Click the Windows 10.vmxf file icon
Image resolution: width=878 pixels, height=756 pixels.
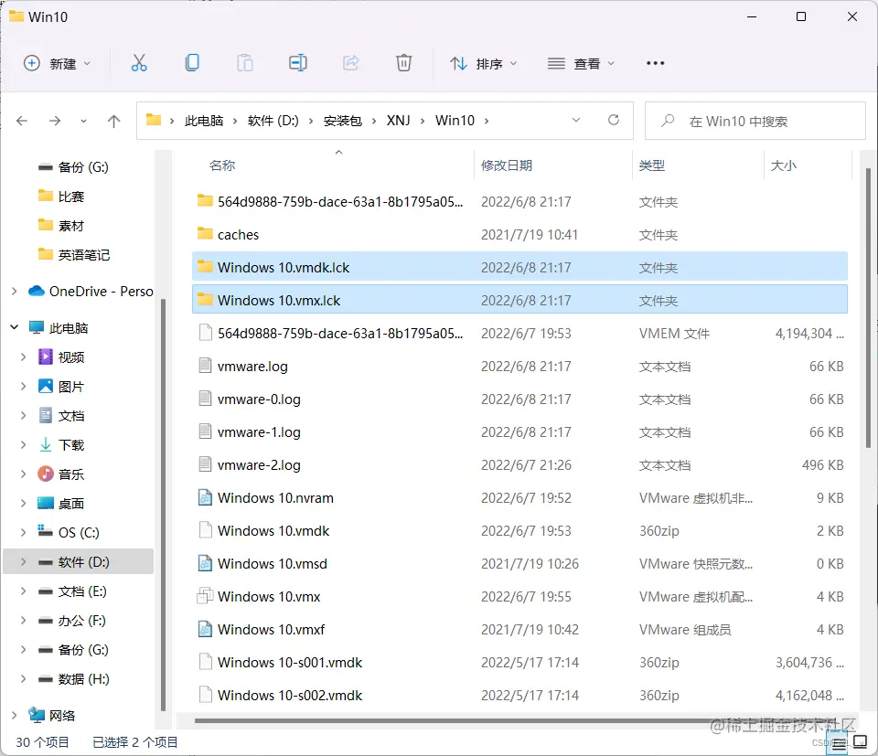coord(205,630)
